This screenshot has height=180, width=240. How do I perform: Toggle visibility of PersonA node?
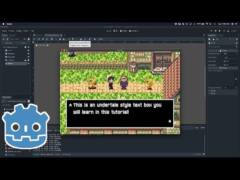28,54
